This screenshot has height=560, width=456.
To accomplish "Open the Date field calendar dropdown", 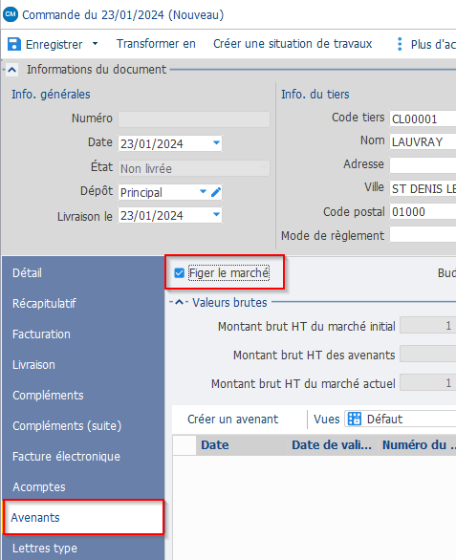I will [x=216, y=142].
